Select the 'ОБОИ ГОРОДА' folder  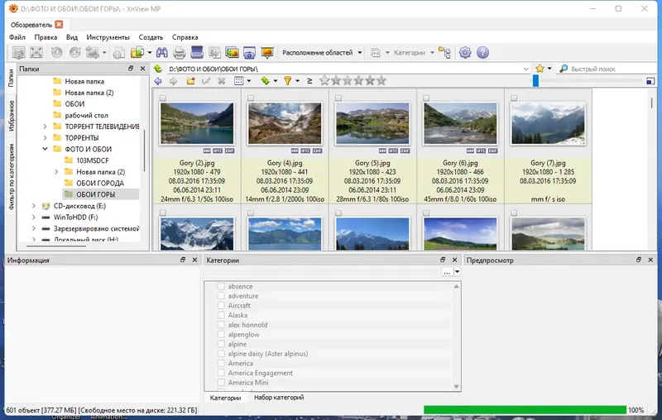point(99,183)
